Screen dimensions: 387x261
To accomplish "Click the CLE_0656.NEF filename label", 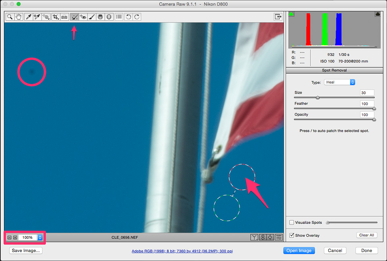I will [125, 237].
